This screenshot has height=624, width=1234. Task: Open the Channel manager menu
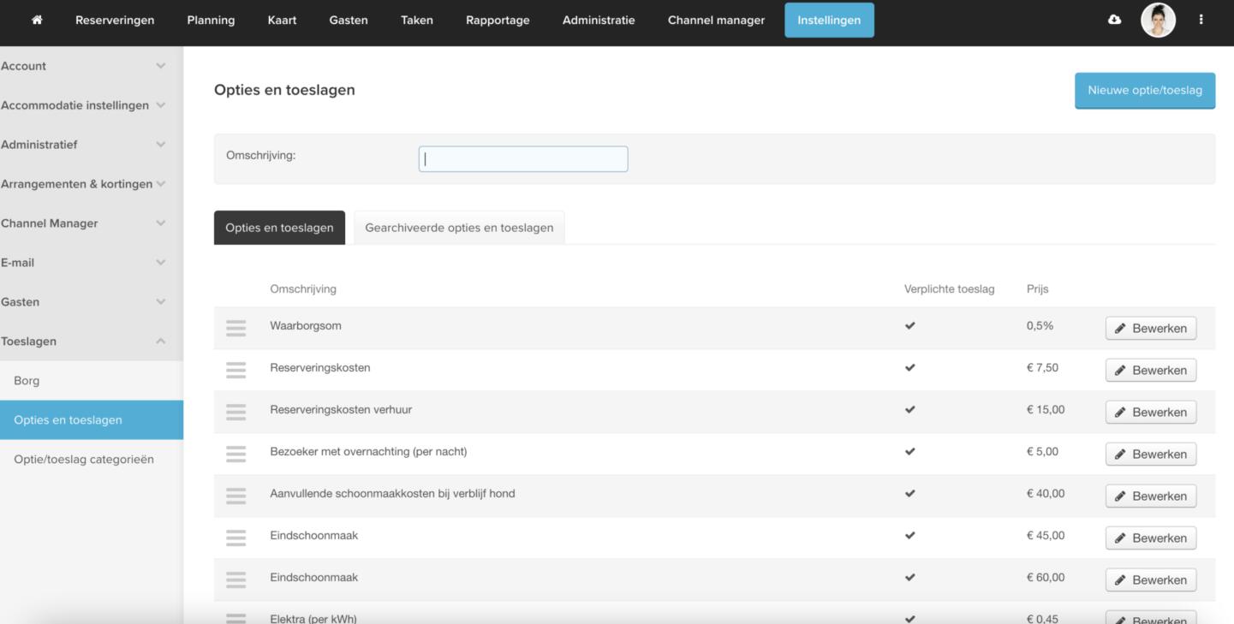coord(716,20)
